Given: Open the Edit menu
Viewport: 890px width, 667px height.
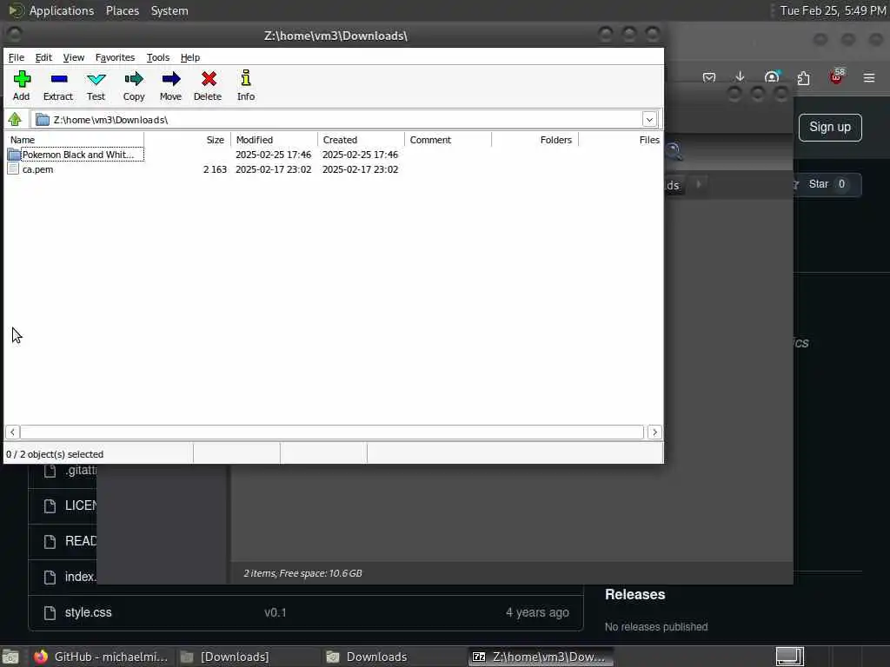Looking at the screenshot, I should tap(43, 57).
